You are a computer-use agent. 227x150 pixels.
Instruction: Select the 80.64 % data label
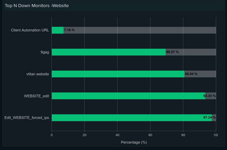[191, 74]
